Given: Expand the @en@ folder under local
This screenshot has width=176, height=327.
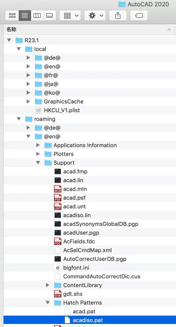Looking at the screenshot, I should point(28,66).
